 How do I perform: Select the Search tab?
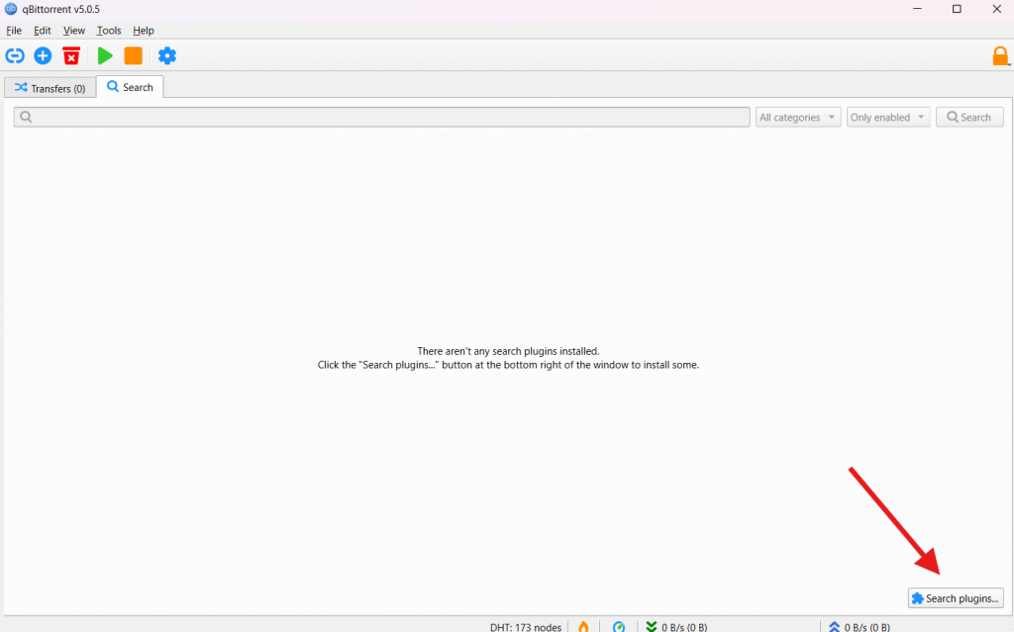coord(130,87)
